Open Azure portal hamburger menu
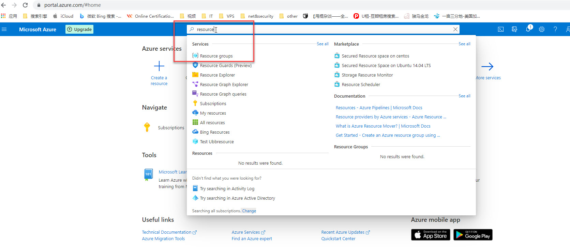The height and width of the screenshot is (248, 570). 4,30
